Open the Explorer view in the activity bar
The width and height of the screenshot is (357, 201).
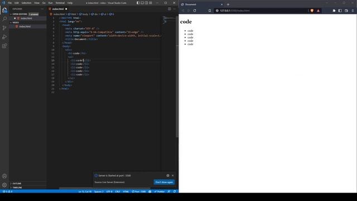click(x=4, y=10)
